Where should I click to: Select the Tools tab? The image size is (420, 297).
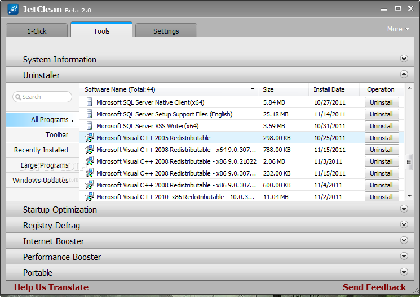tap(101, 31)
